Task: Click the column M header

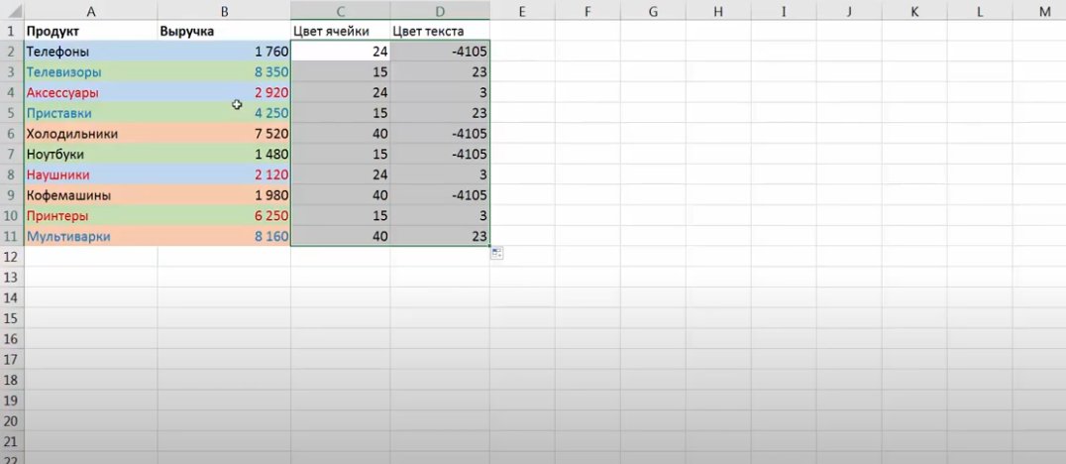Action: pyautogui.click(x=1045, y=11)
